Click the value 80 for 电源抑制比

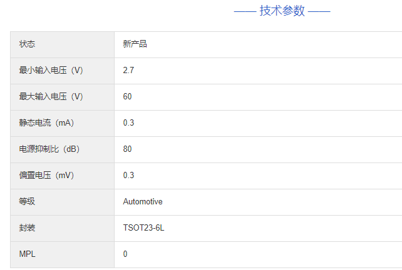point(128,149)
